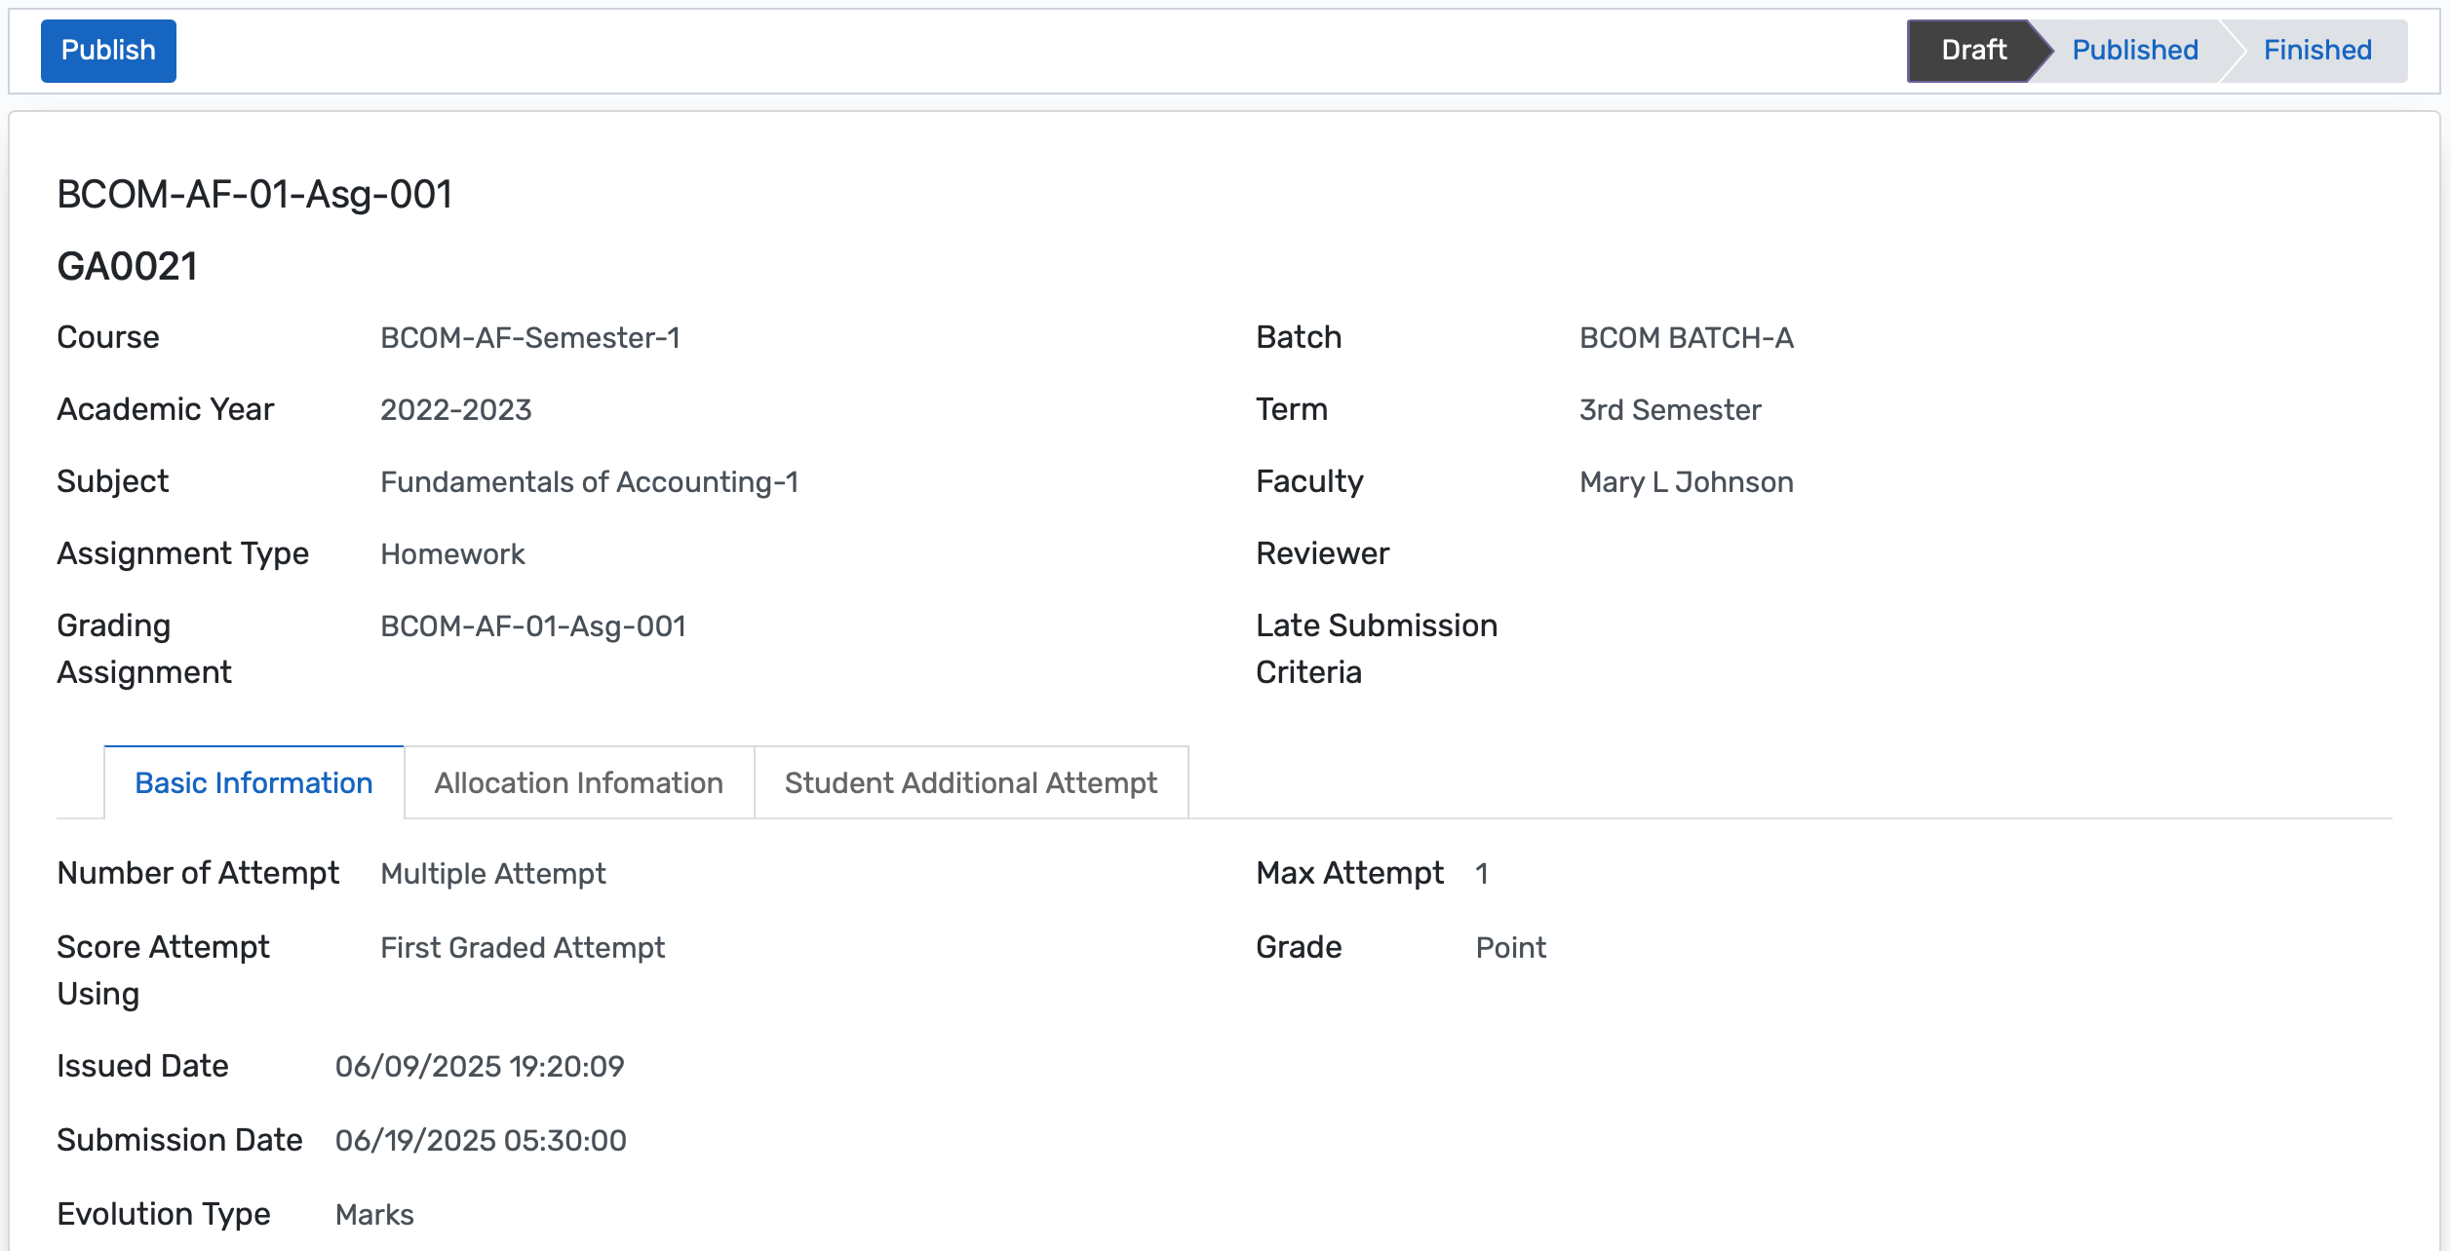Select the Issued Date value

point(481,1067)
